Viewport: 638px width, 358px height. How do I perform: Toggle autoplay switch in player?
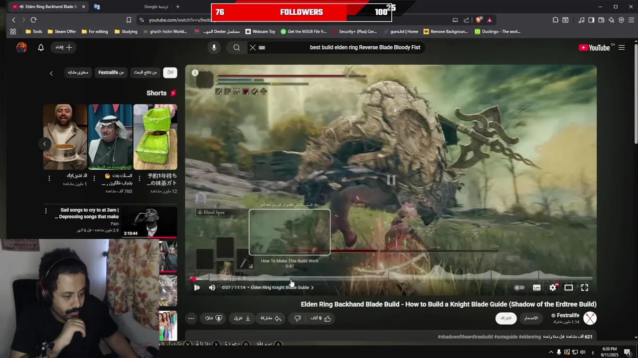pos(519,287)
